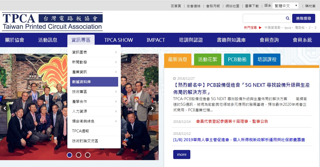Open IMPACT navigation item
This screenshot has width=320, height=167.
pyautogui.click(x=156, y=40)
